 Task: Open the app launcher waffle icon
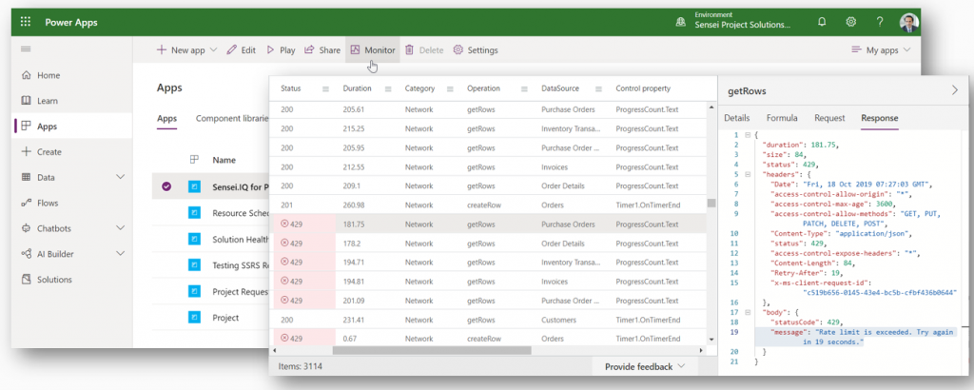point(26,22)
